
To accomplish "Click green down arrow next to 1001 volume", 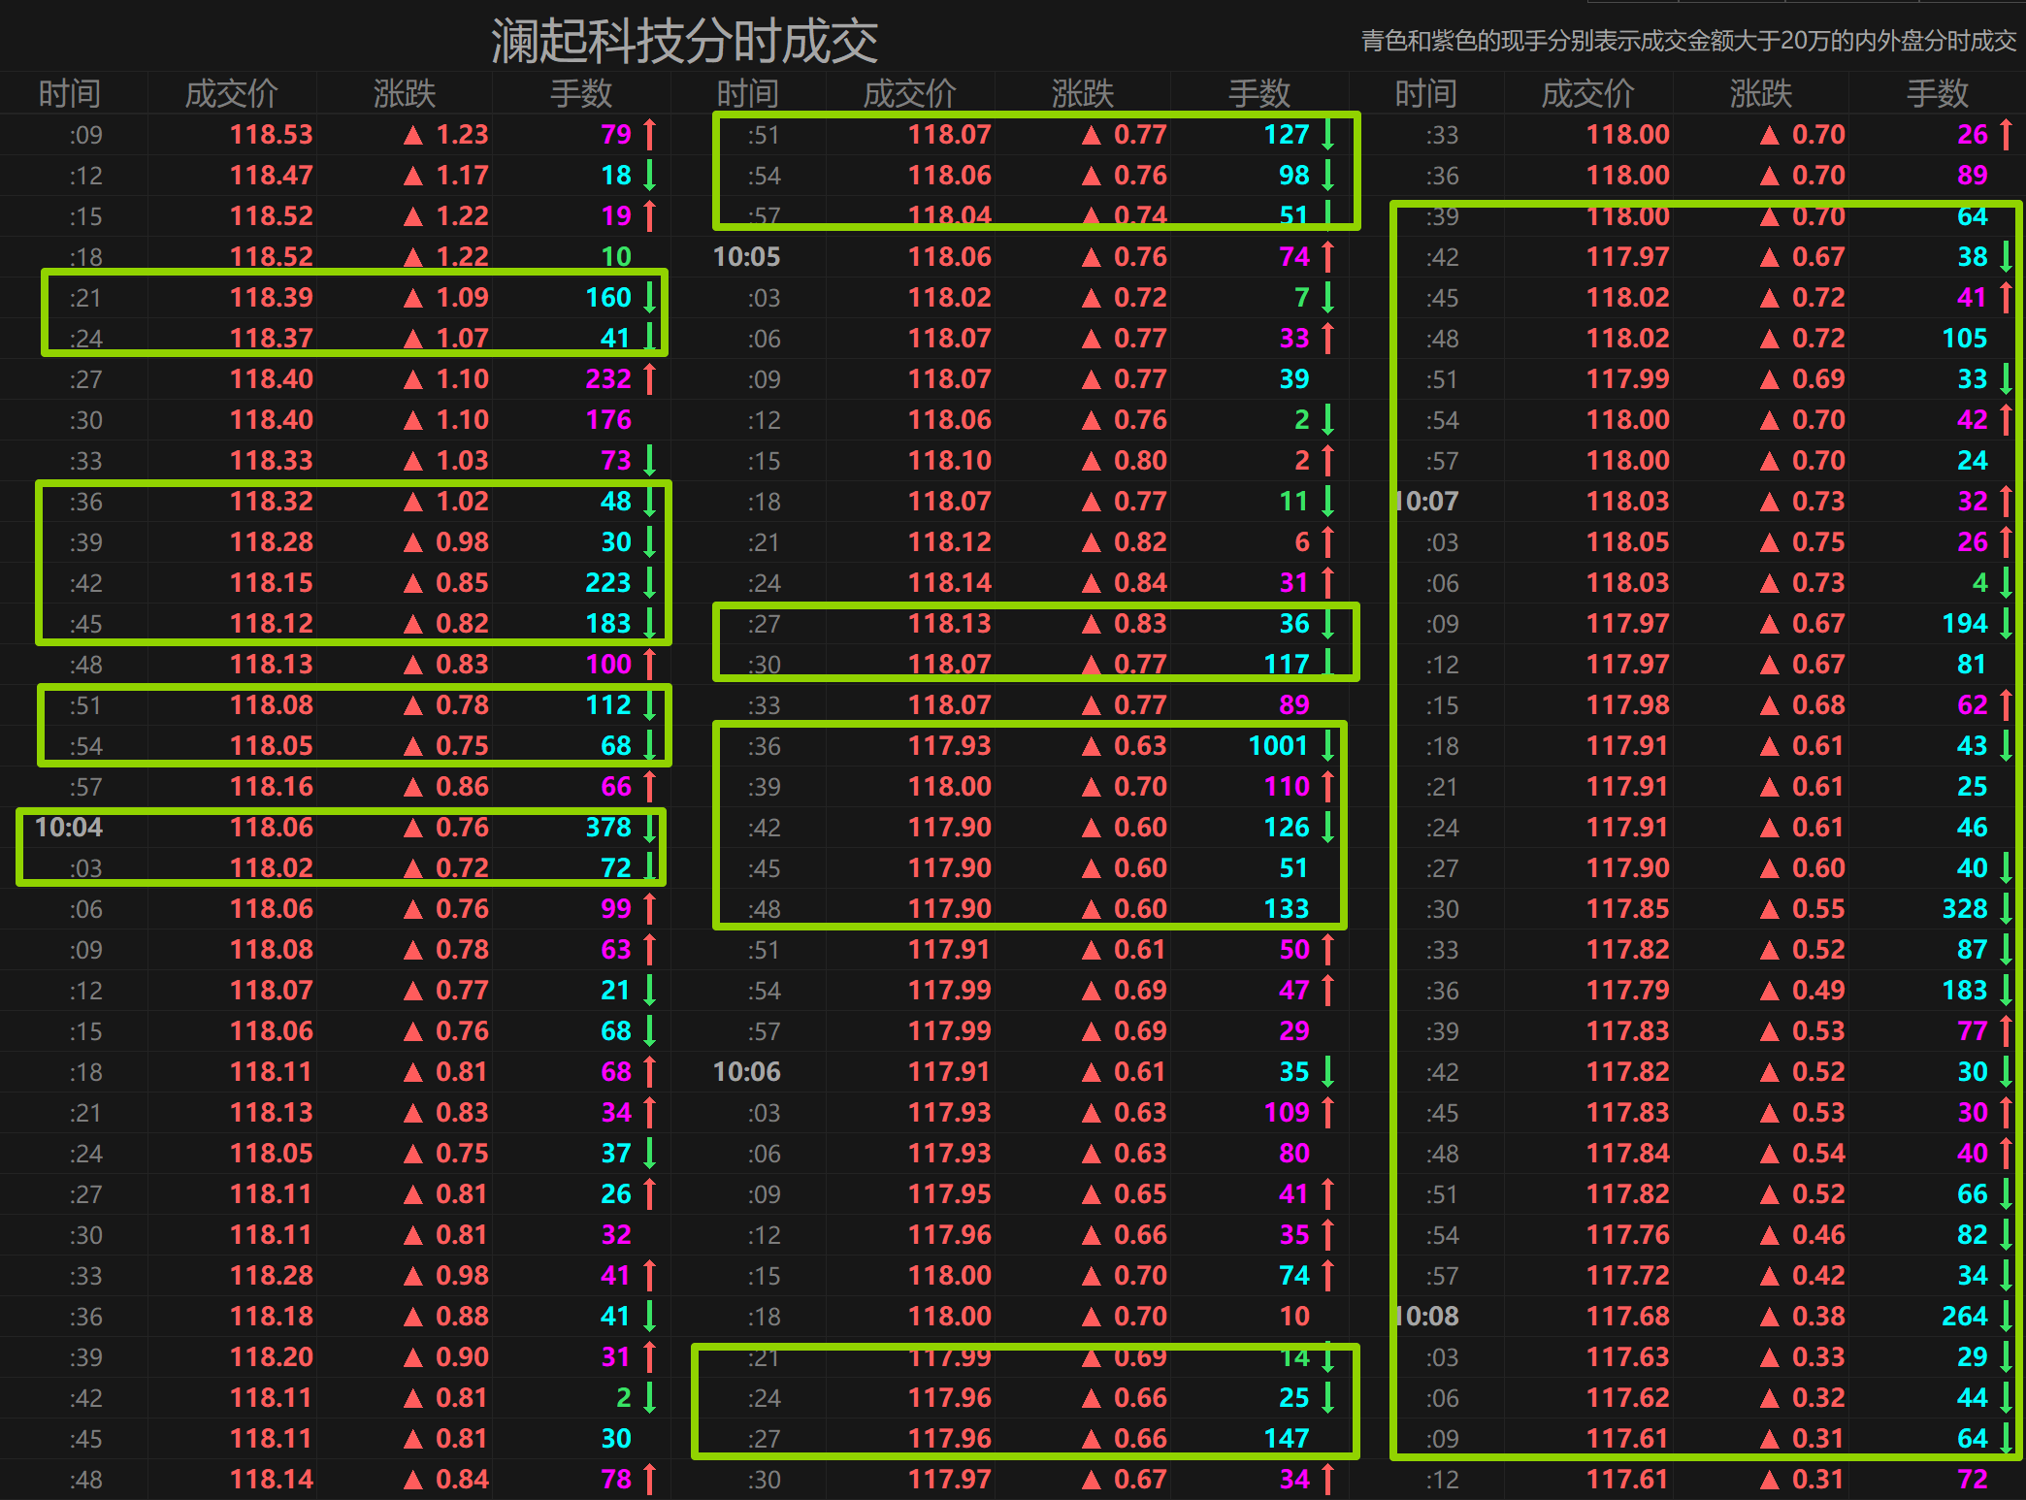I will (x=1328, y=745).
